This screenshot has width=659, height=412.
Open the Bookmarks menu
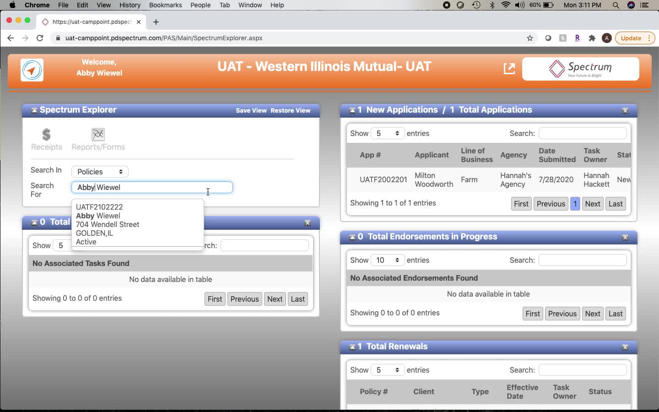(165, 5)
